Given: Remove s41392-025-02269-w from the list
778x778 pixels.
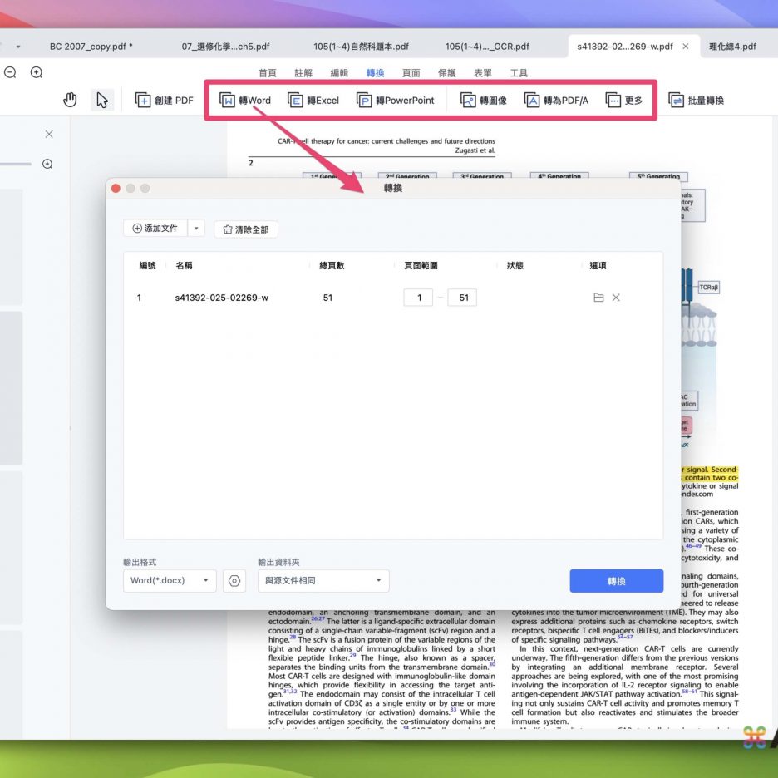Looking at the screenshot, I should point(616,298).
